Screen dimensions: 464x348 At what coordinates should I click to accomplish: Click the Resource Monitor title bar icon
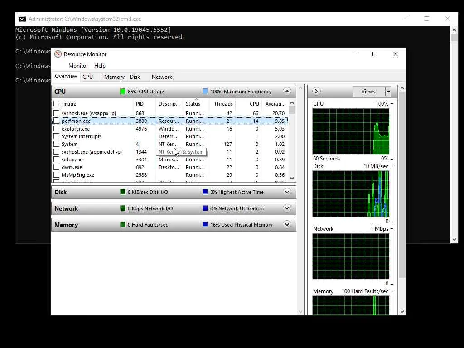pyautogui.click(x=58, y=54)
